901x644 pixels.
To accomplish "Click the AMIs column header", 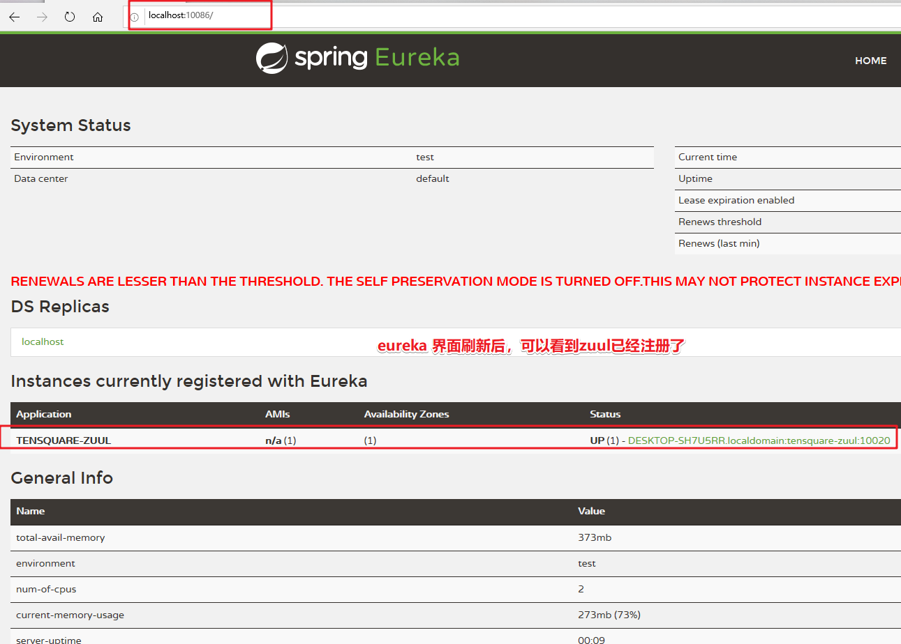I will (277, 414).
